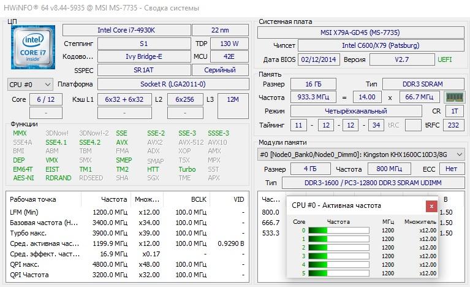Screen dimensions: 470x287
Task: Click the CR value 1T
Action: click(x=455, y=111)
